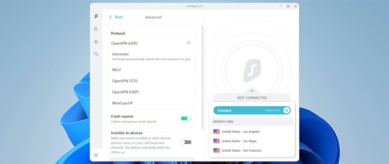Choose IKEv2 protocol
The height and width of the screenshot is (164, 389).
[x=152, y=70]
